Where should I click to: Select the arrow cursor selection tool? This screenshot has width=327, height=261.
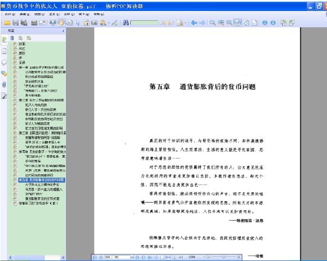coord(77,23)
